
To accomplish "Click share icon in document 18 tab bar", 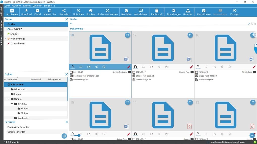I will (96, 67).
